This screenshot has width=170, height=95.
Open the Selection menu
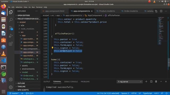19,7
